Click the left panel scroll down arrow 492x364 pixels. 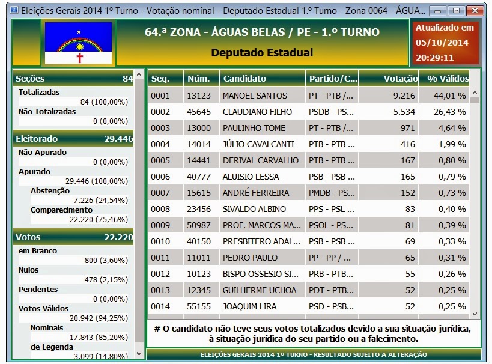139,354
